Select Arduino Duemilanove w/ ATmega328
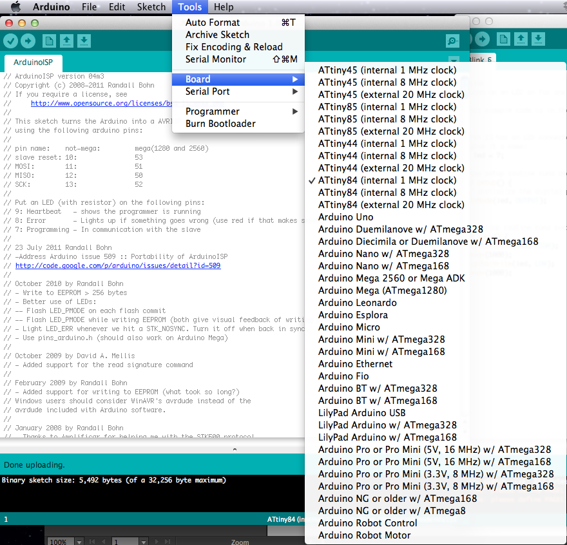Screen dimensions: 567x545 click(436, 229)
